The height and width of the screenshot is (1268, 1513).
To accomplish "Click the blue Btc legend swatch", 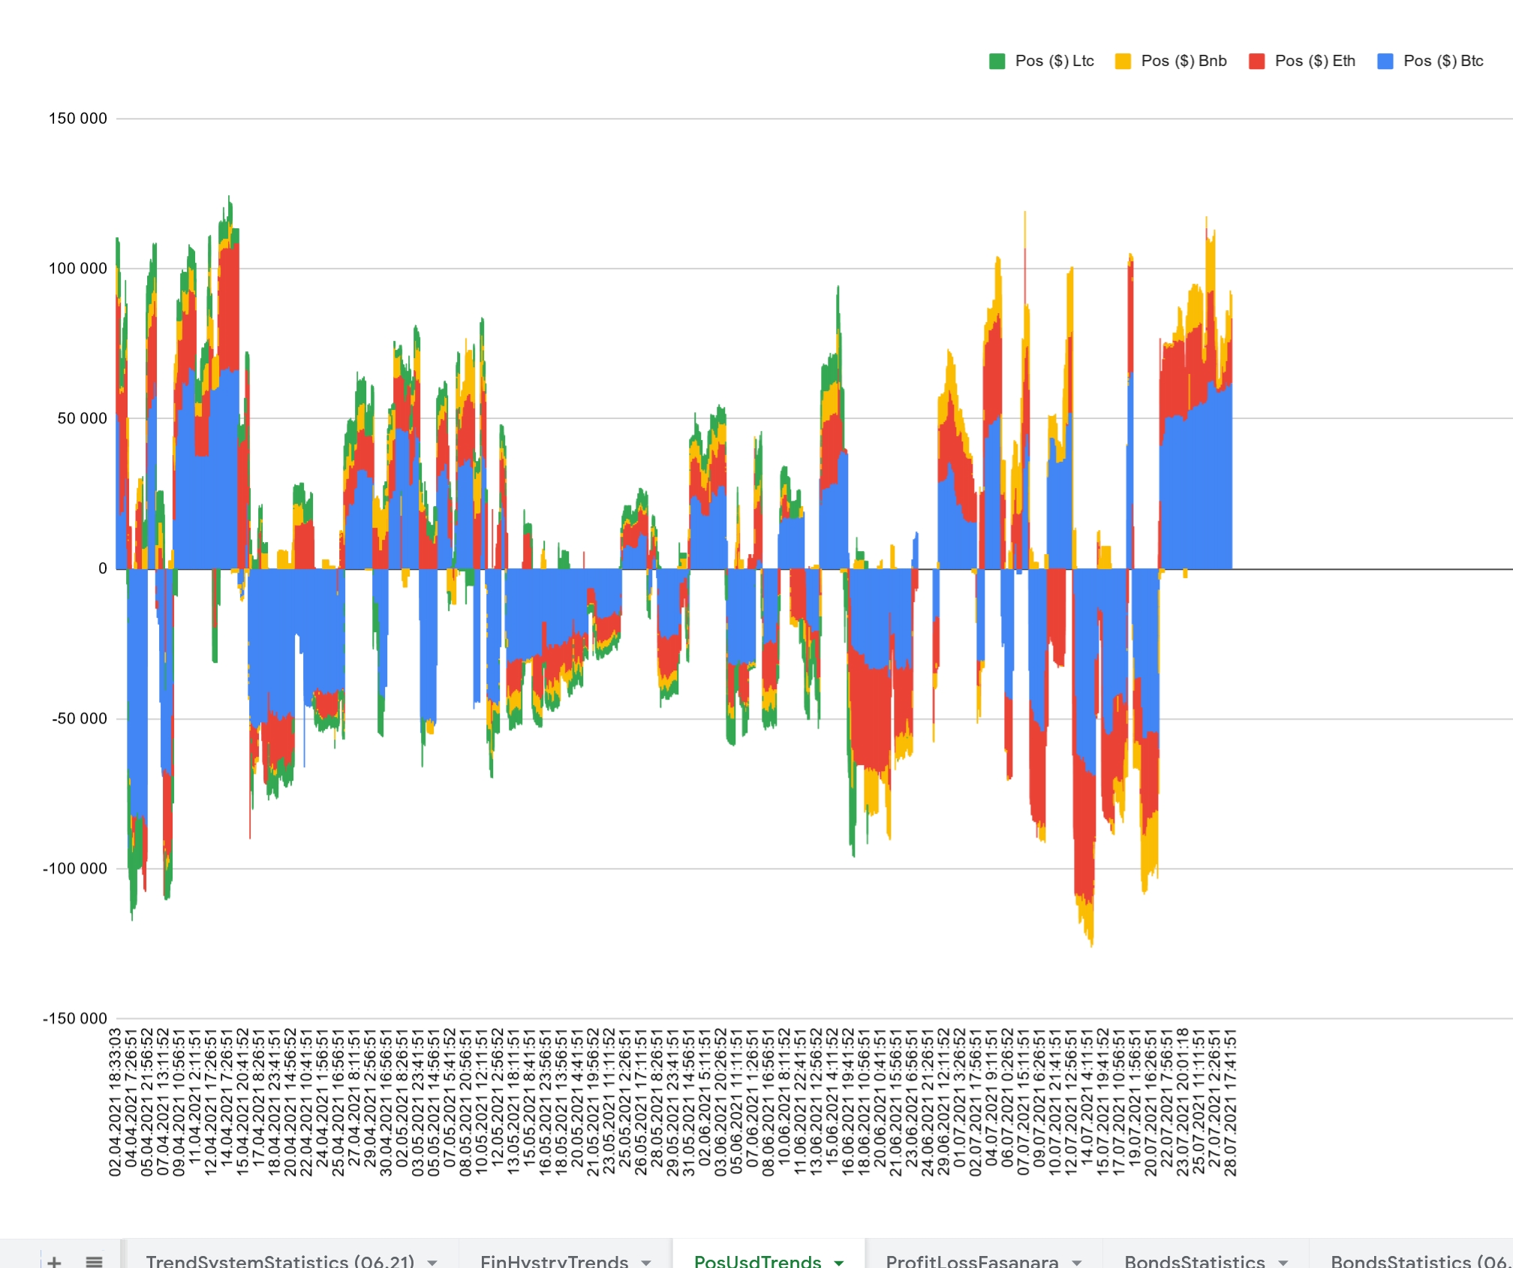I will (x=1385, y=62).
